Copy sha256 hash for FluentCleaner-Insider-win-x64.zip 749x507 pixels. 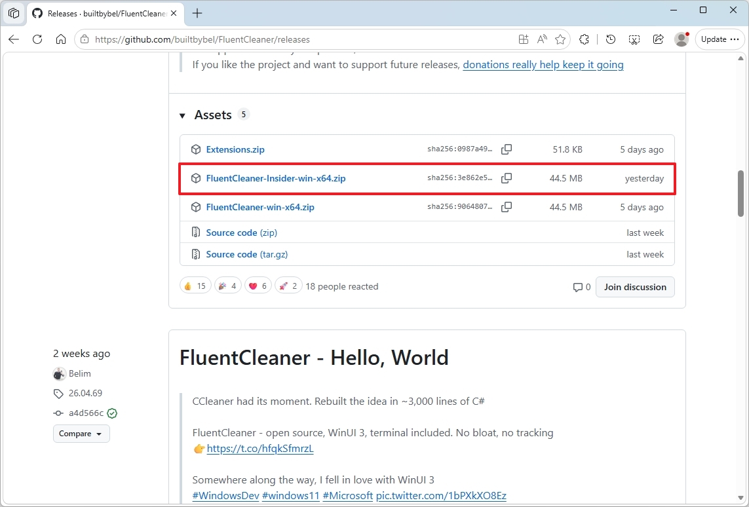coord(507,178)
